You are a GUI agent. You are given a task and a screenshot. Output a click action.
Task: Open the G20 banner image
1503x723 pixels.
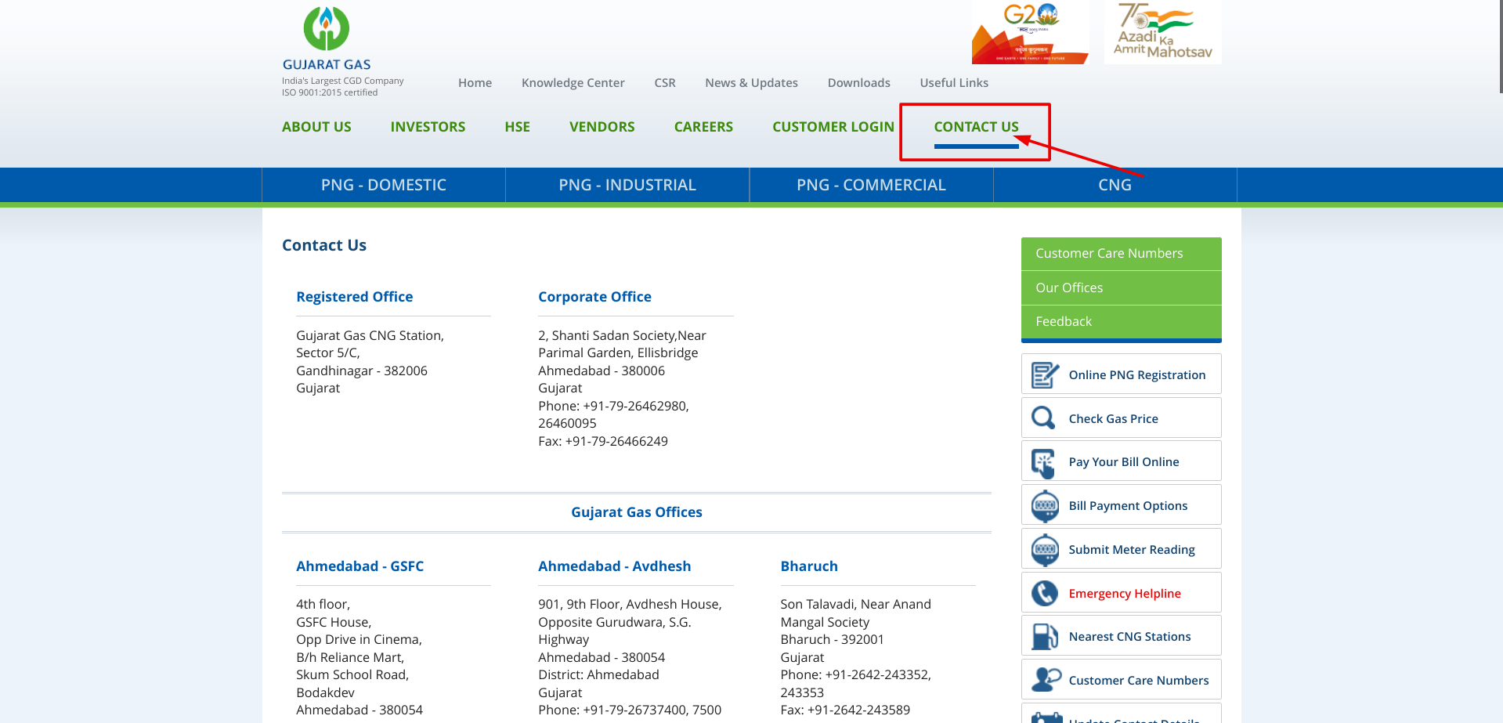pos(1030,33)
